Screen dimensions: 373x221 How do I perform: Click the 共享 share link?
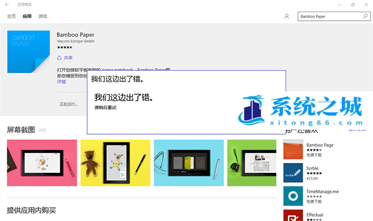(x=68, y=57)
